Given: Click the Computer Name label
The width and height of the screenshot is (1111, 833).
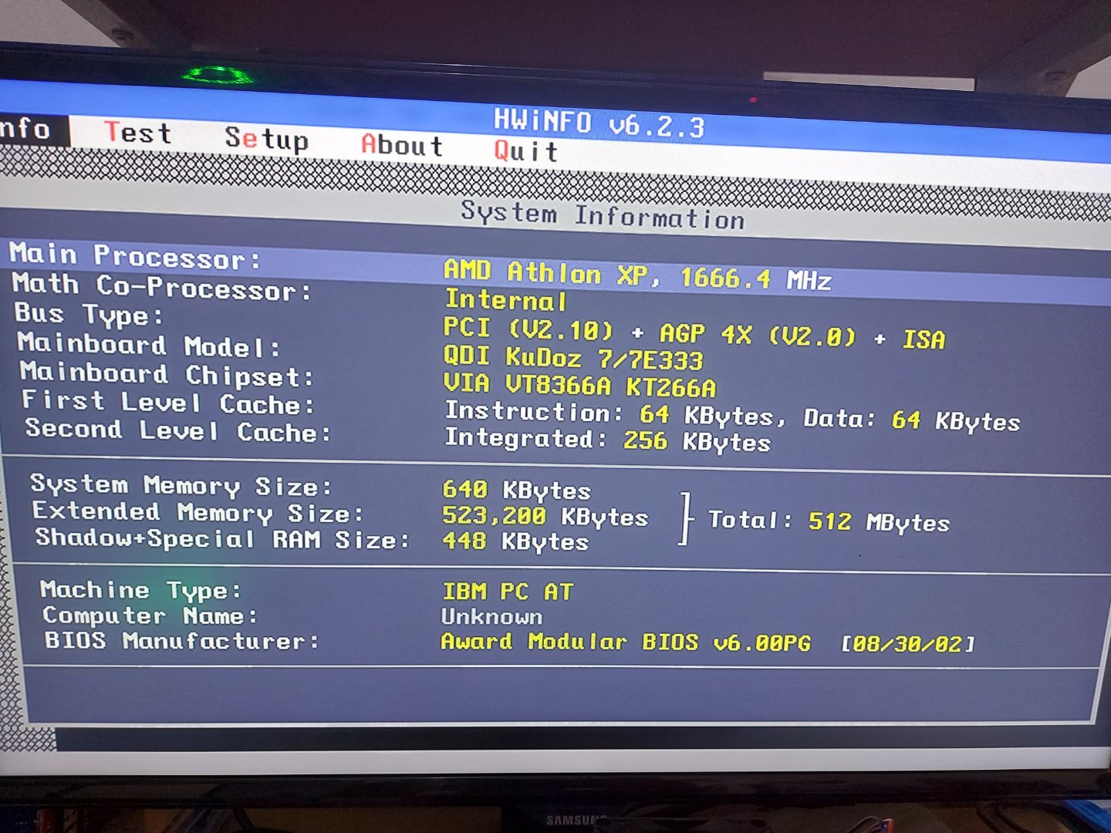Looking at the screenshot, I should [x=150, y=615].
